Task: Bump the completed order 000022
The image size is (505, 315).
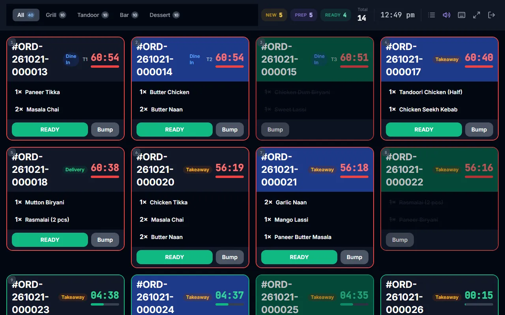Action: coord(400,240)
